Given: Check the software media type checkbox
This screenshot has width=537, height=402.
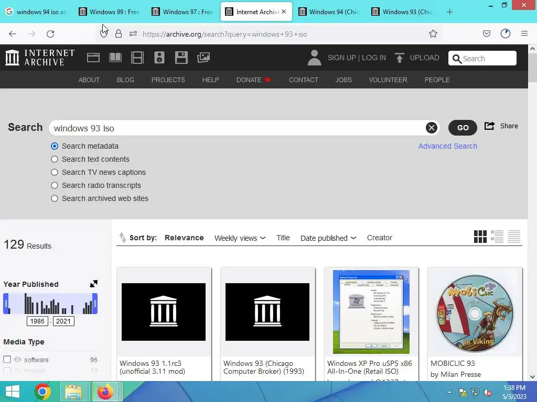Looking at the screenshot, I should point(7,359).
